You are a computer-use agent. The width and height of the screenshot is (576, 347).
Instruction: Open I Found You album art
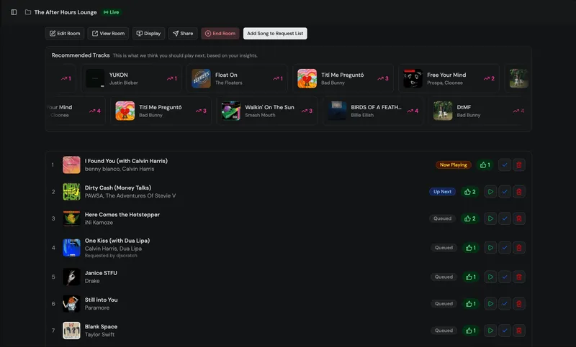71,165
